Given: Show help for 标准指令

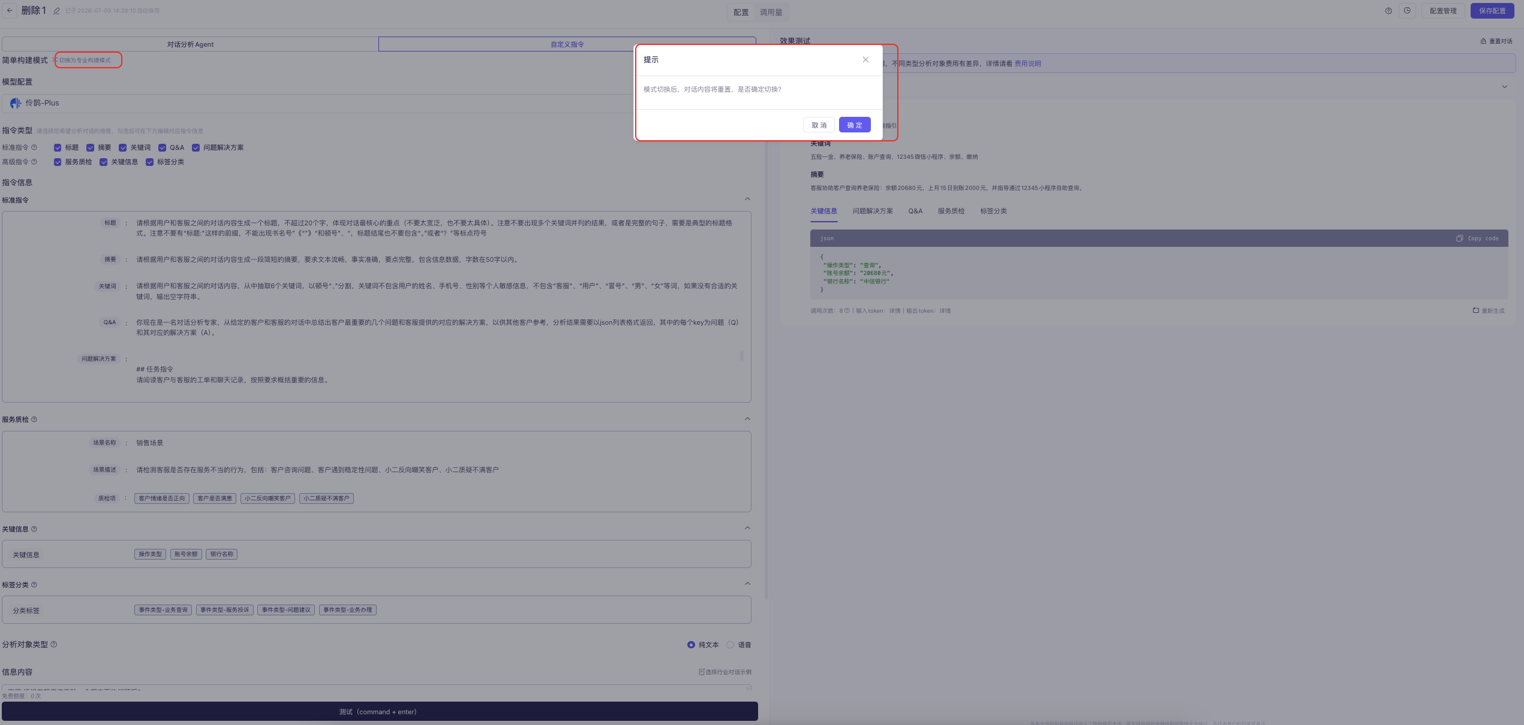Looking at the screenshot, I should click(x=34, y=147).
